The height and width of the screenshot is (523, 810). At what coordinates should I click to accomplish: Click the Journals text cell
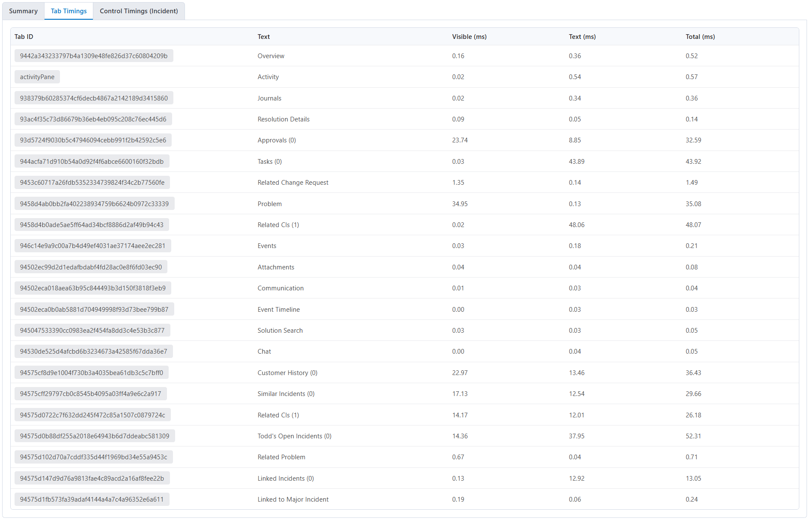269,98
